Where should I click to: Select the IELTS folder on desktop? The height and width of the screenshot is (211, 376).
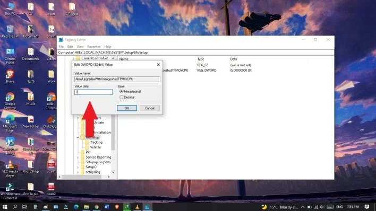pyautogui.click(x=31, y=76)
